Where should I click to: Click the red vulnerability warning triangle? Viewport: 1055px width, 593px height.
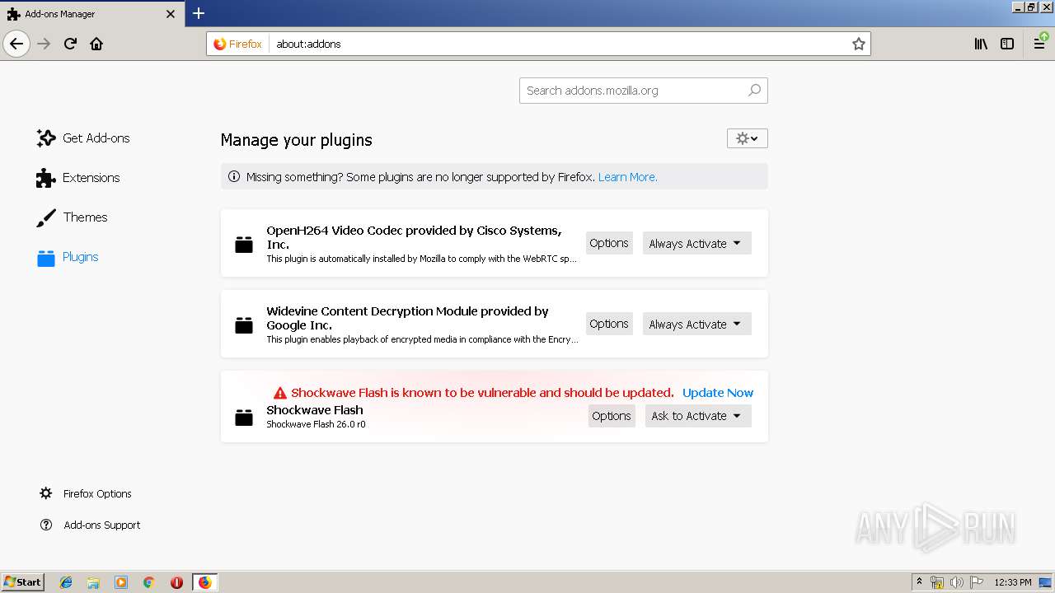280,393
